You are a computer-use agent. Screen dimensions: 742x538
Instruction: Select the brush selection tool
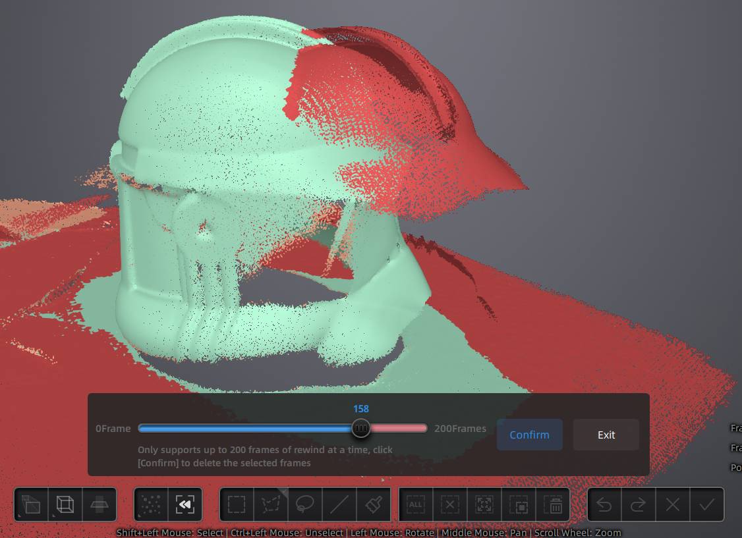(x=373, y=504)
